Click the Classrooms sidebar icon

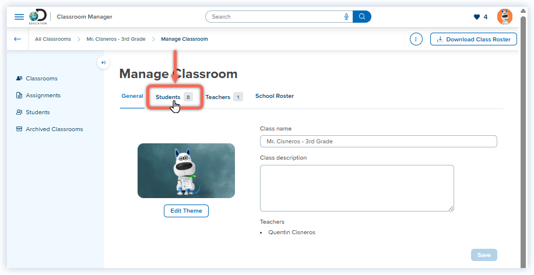click(x=19, y=78)
